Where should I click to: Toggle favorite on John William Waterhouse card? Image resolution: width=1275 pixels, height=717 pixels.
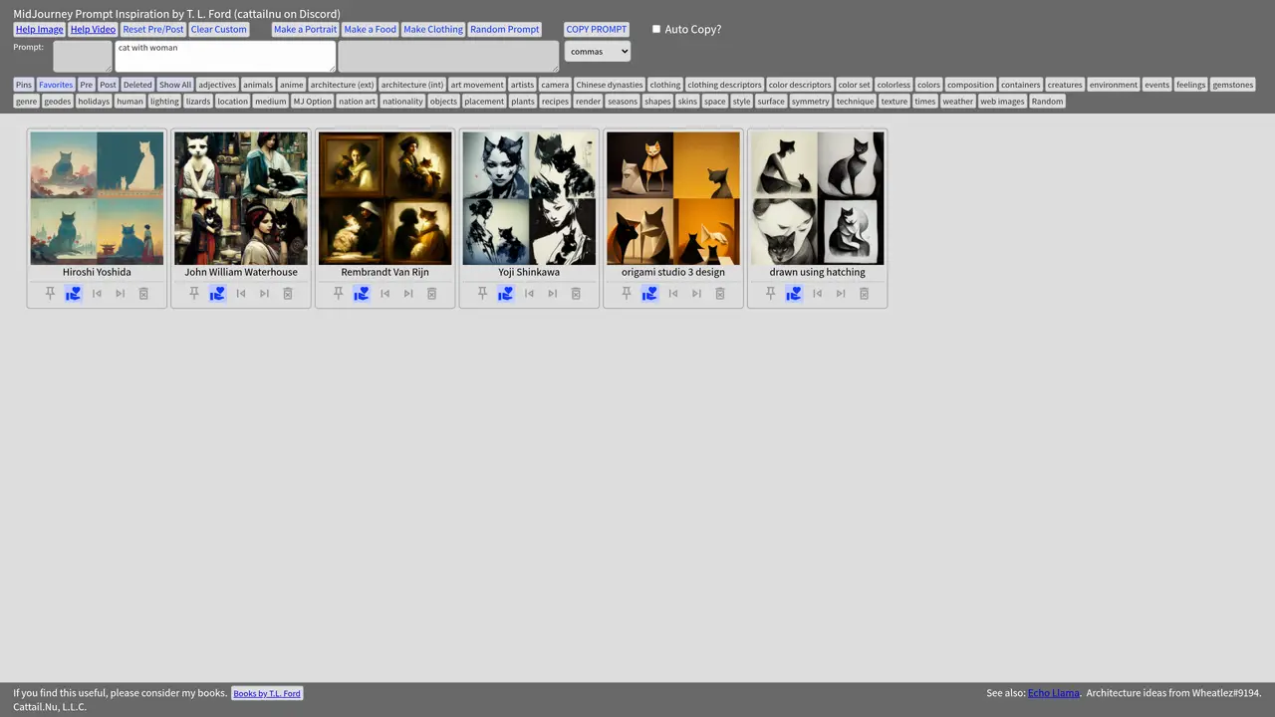(217, 294)
